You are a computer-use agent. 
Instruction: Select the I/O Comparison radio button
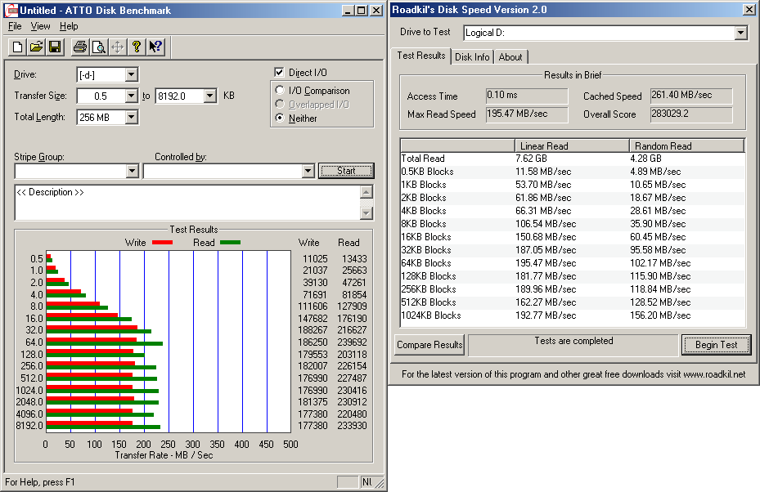[x=281, y=91]
